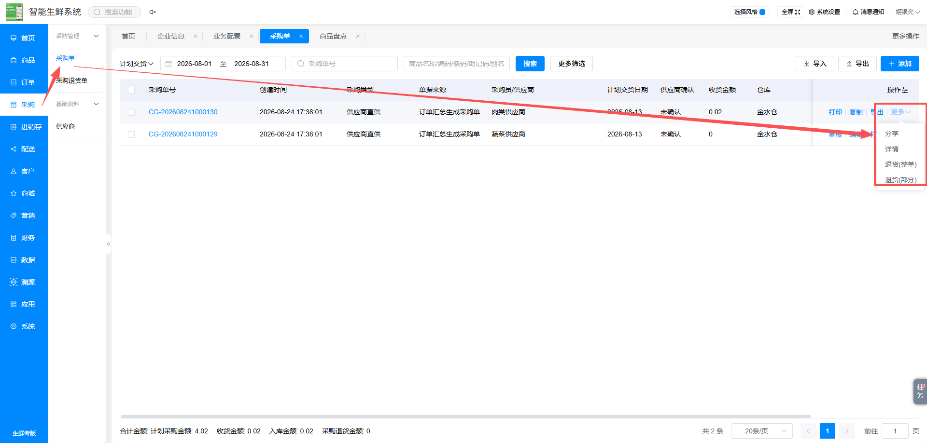The height and width of the screenshot is (443, 927).
Task: Click the mute speaker icon in header
Action: tap(153, 12)
